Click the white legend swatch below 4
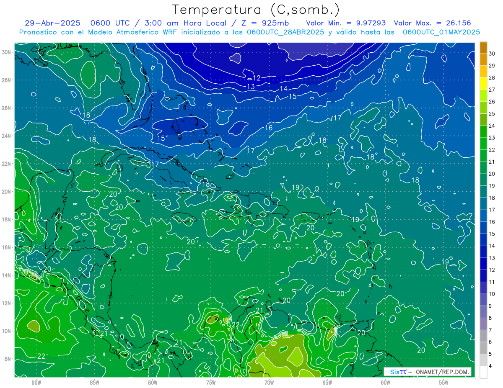Image resolution: width=503 pixels, height=388 pixels. (483, 372)
